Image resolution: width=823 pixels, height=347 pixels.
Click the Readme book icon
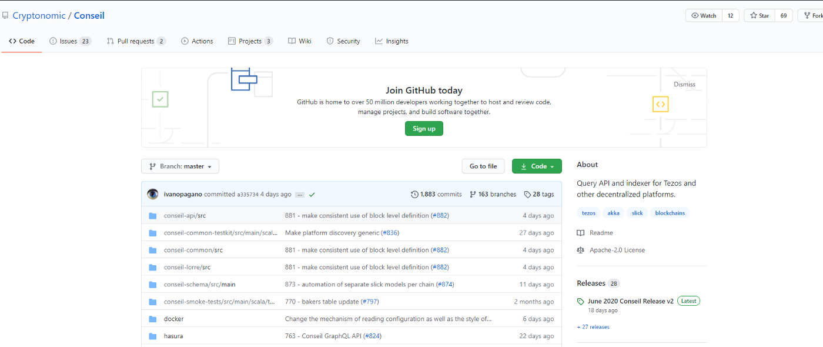[x=581, y=233]
